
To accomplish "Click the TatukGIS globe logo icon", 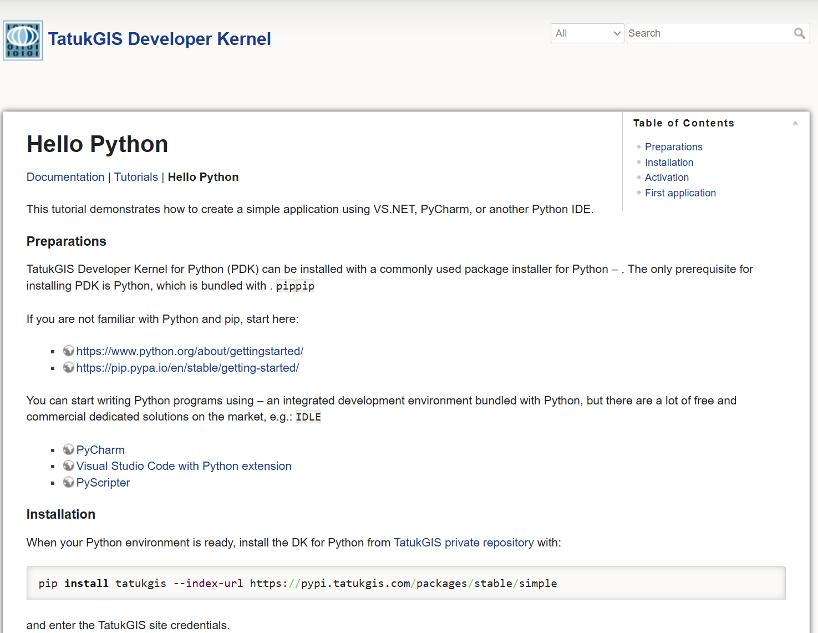I will [x=23, y=40].
